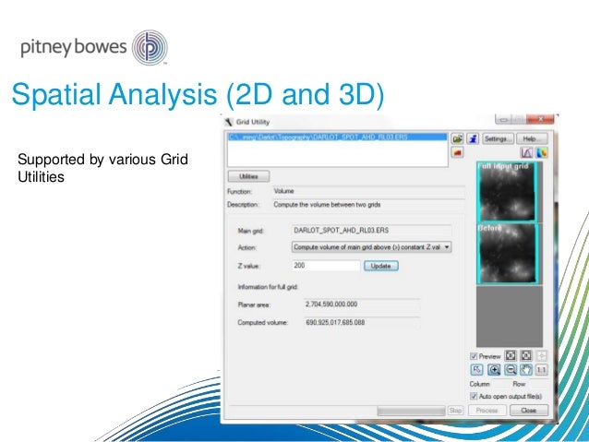The image size is (589, 442).
Task: Open the histogram stretch curve icon
Action: [x=526, y=152]
